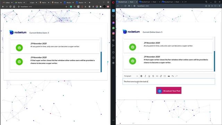Undo the last edit in the editor
Image resolution: width=222 pixels, height=125 pixels.
pos(173,76)
